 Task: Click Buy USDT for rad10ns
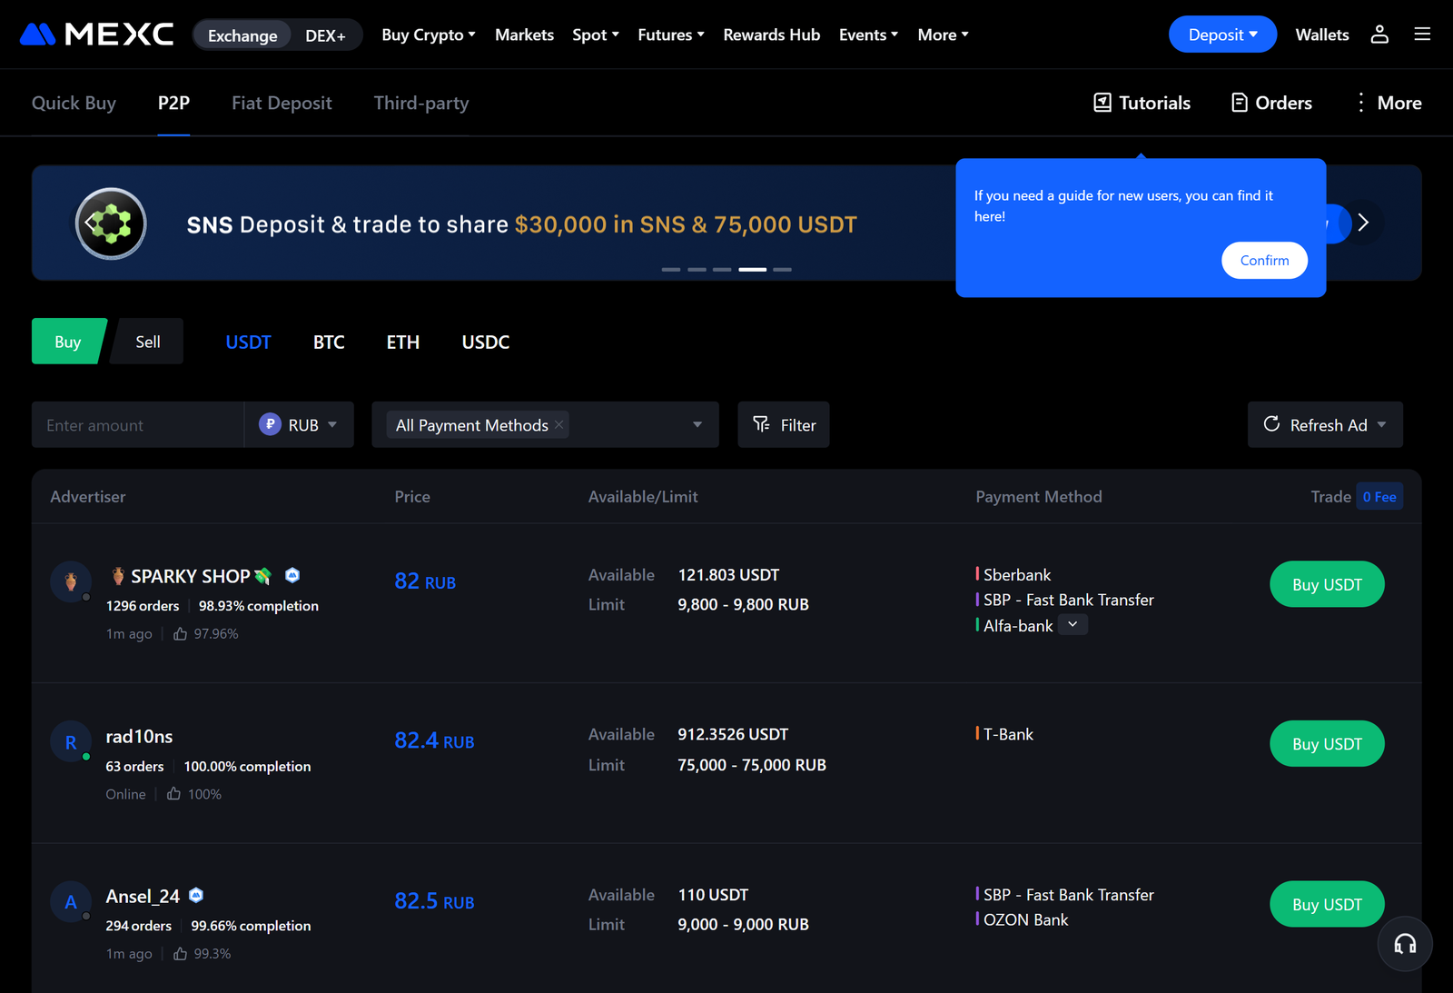click(x=1327, y=744)
